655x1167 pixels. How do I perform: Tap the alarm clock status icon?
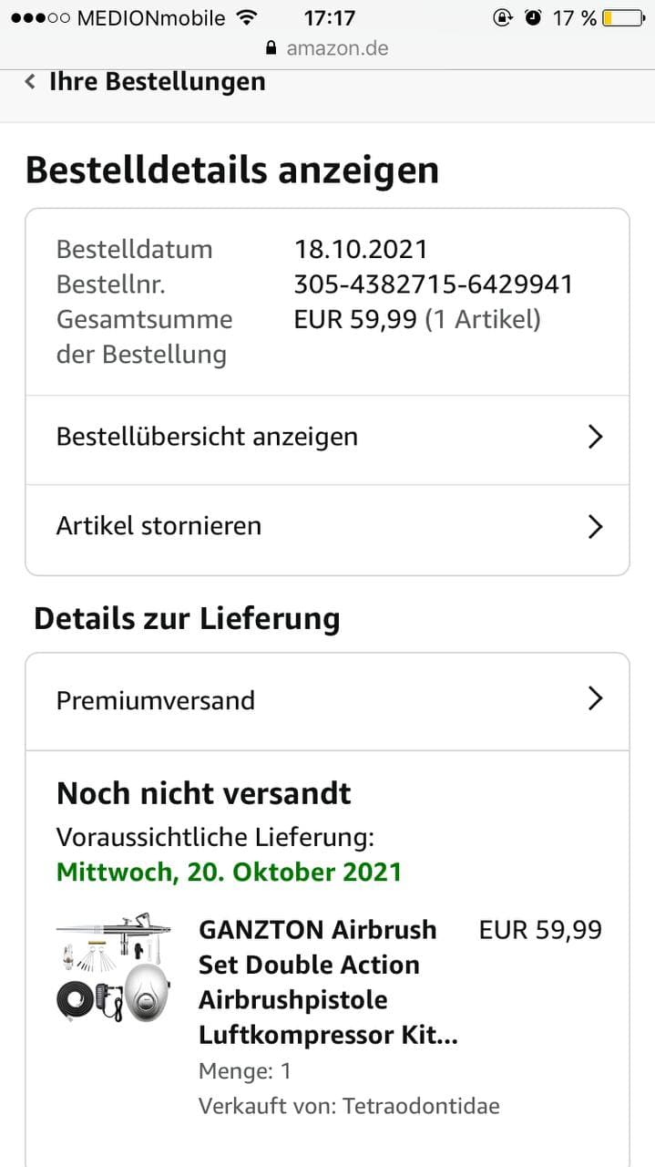pyautogui.click(x=533, y=18)
